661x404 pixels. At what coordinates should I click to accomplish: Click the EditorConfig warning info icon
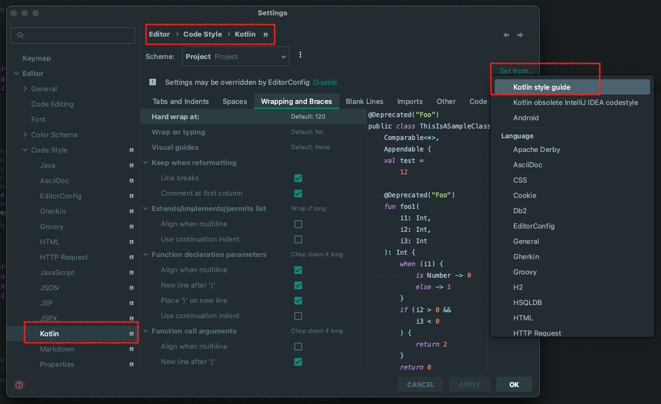153,82
